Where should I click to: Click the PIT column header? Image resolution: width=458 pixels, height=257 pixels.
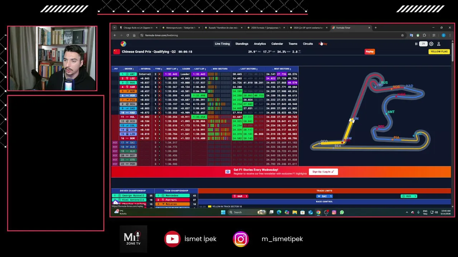(x=116, y=69)
